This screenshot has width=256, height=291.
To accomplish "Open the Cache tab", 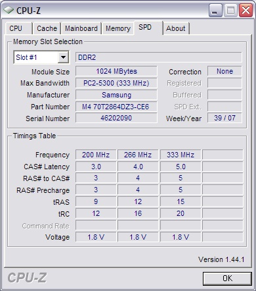I will [x=47, y=28].
